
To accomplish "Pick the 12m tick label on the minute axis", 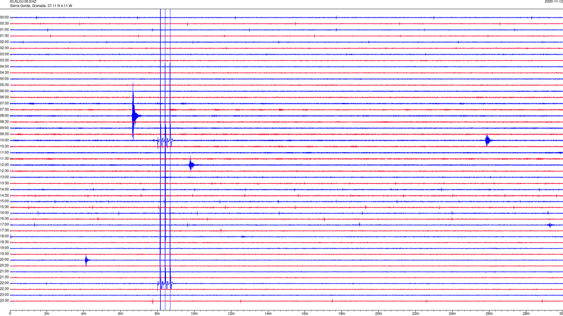I will coord(231,314).
